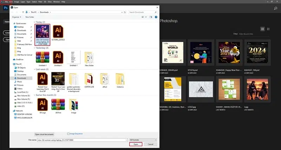Select the 4275096_2205025 AI file

point(58,33)
